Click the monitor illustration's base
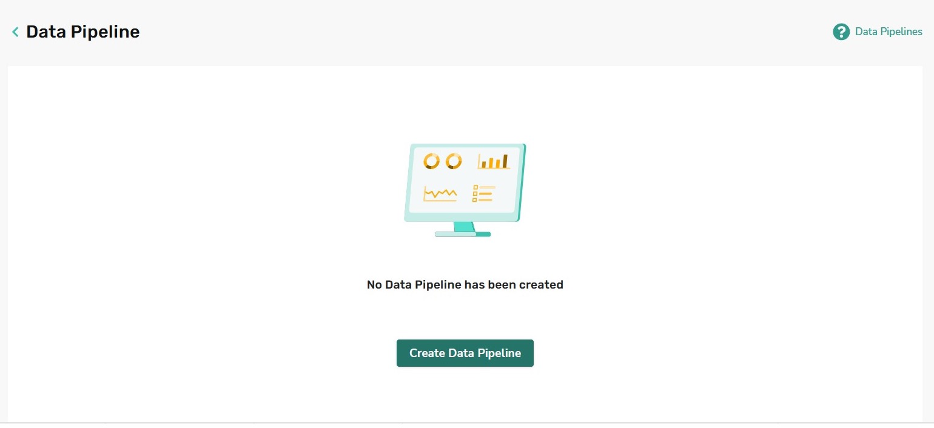This screenshot has height=428, width=934. point(463,234)
